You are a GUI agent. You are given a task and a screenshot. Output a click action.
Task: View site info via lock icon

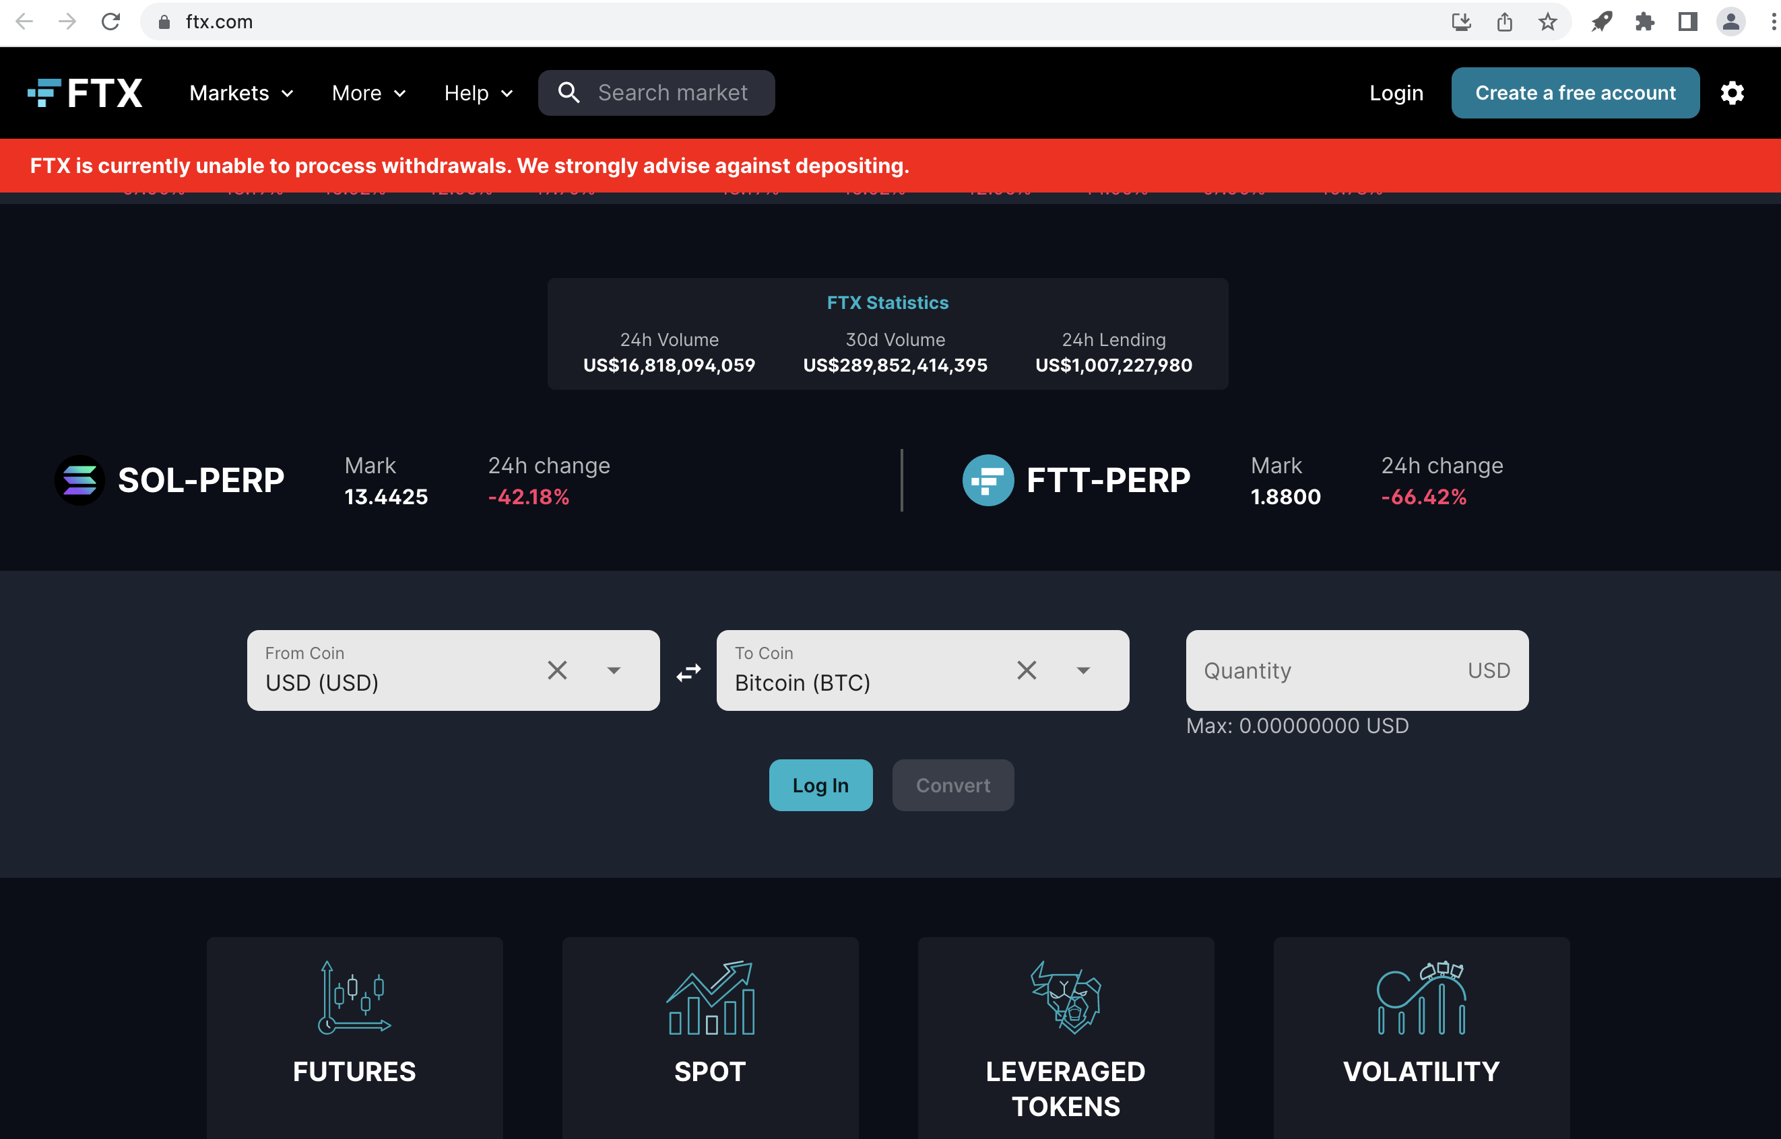(x=164, y=22)
